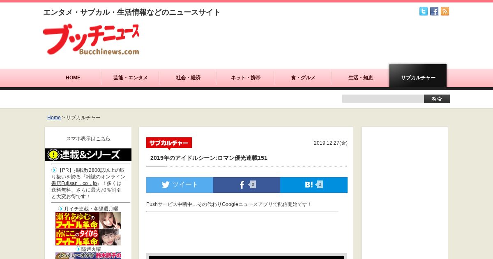Screen dimensions: 493x259
Task: Click the サブカルチャー breadcrumb text
Action: pyautogui.click(x=83, y=118)
